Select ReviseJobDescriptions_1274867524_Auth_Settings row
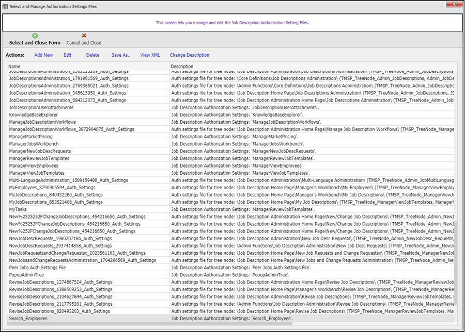The height and width of the screenshot is (332, 465). coord(231,282)
